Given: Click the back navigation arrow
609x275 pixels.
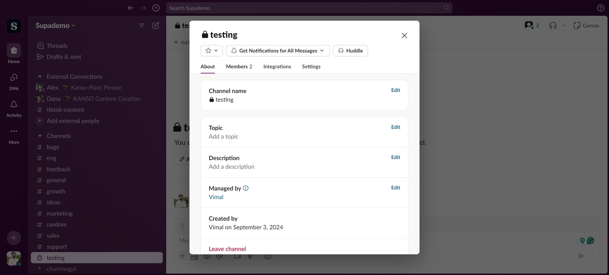Looking at the screenshot, I should pyautogui.click(x=130, y=8).
